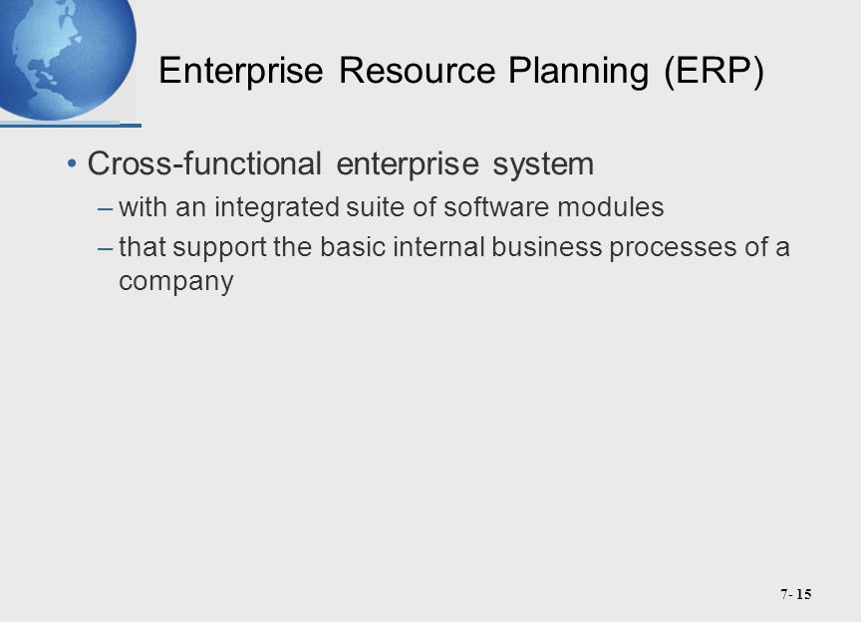Click the dash before 'with an integrated'
861x622 pixels.
[105, 209]
